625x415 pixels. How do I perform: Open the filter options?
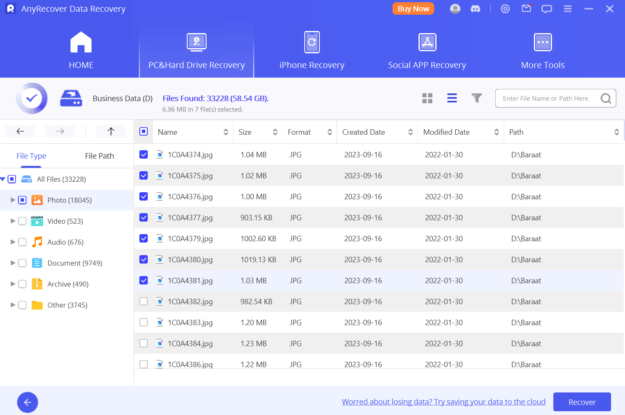pyautogui.click(x=477, y=98)
